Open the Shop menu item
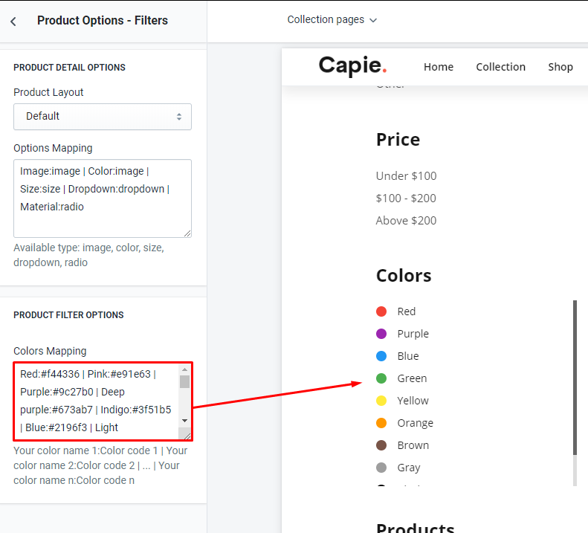 560,67
